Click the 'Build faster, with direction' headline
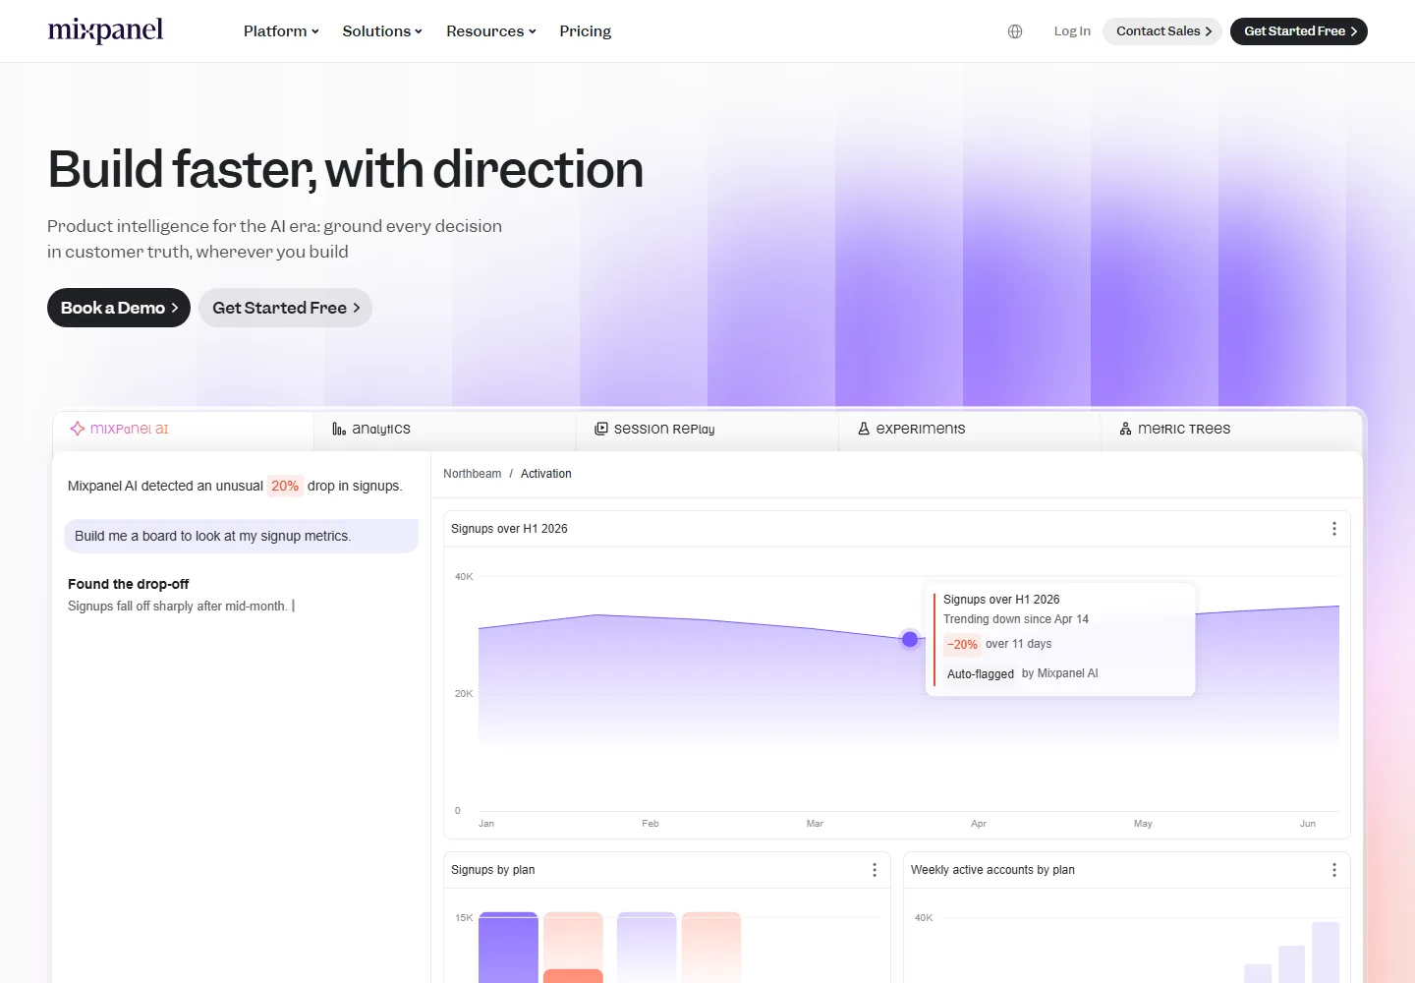The height and width of the screenshot is (983, 1415). (x=346, y=169)
